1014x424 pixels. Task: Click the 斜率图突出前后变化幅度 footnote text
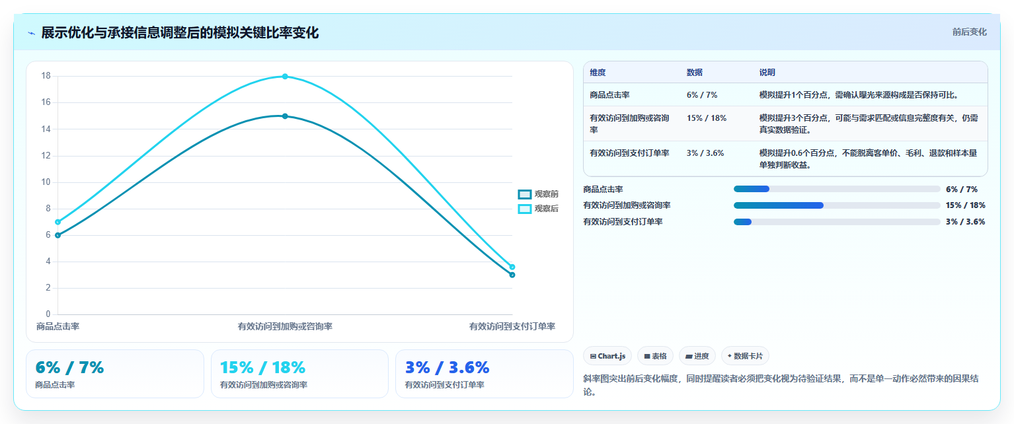[781, 386]
